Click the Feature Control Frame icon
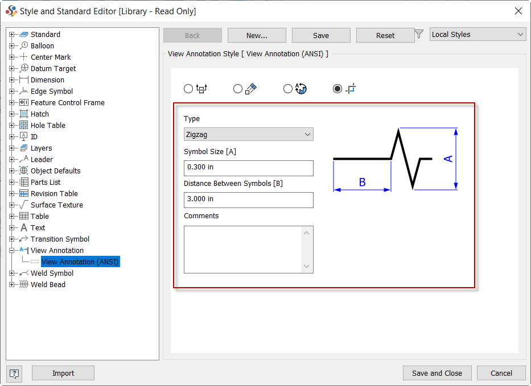Image resolution: width=531 pixels, height=386 pixels. [x=24, y=102]
